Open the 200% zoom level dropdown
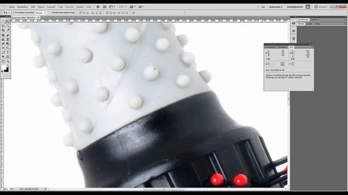Screen dimensions: 348x195 pyautogui.click(x=122, y=7)
